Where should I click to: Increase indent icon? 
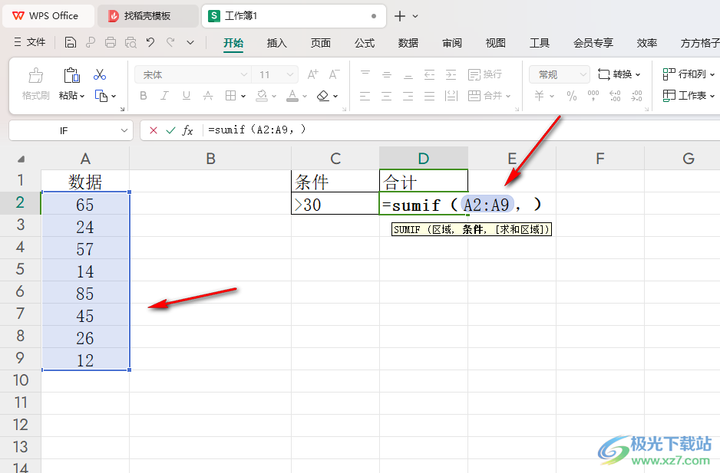click(451, 74)
